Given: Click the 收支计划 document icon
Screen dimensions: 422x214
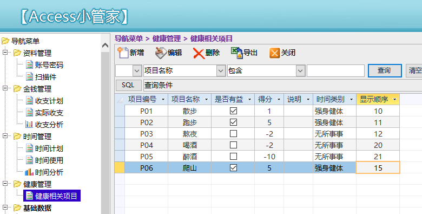Looking at the screenshot, I should (29, 101).
